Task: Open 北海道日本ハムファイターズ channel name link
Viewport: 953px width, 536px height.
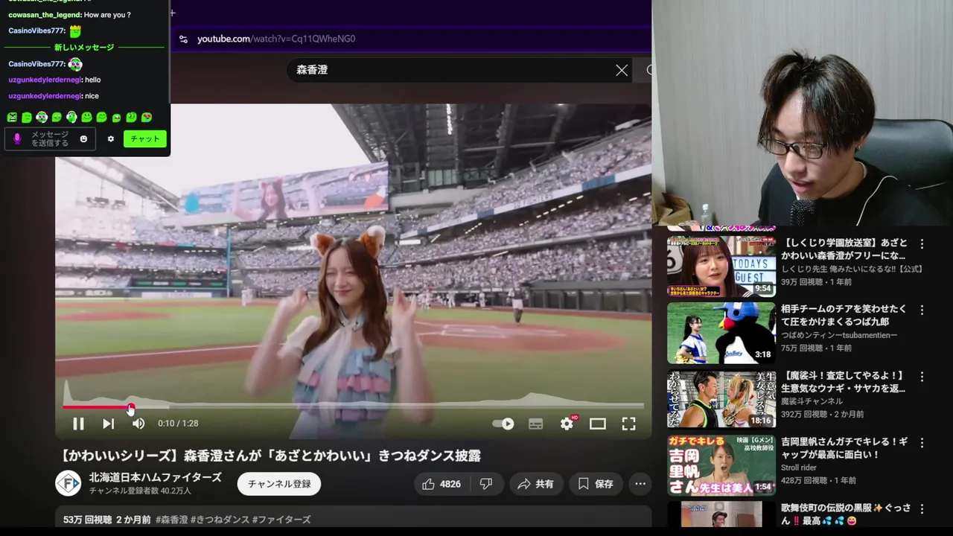Action: click(155, 477)
